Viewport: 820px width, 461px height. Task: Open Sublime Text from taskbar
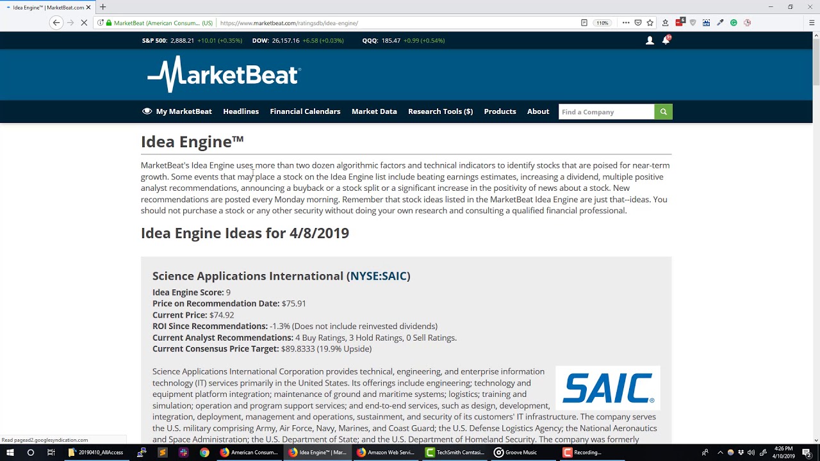coord(162,452)
